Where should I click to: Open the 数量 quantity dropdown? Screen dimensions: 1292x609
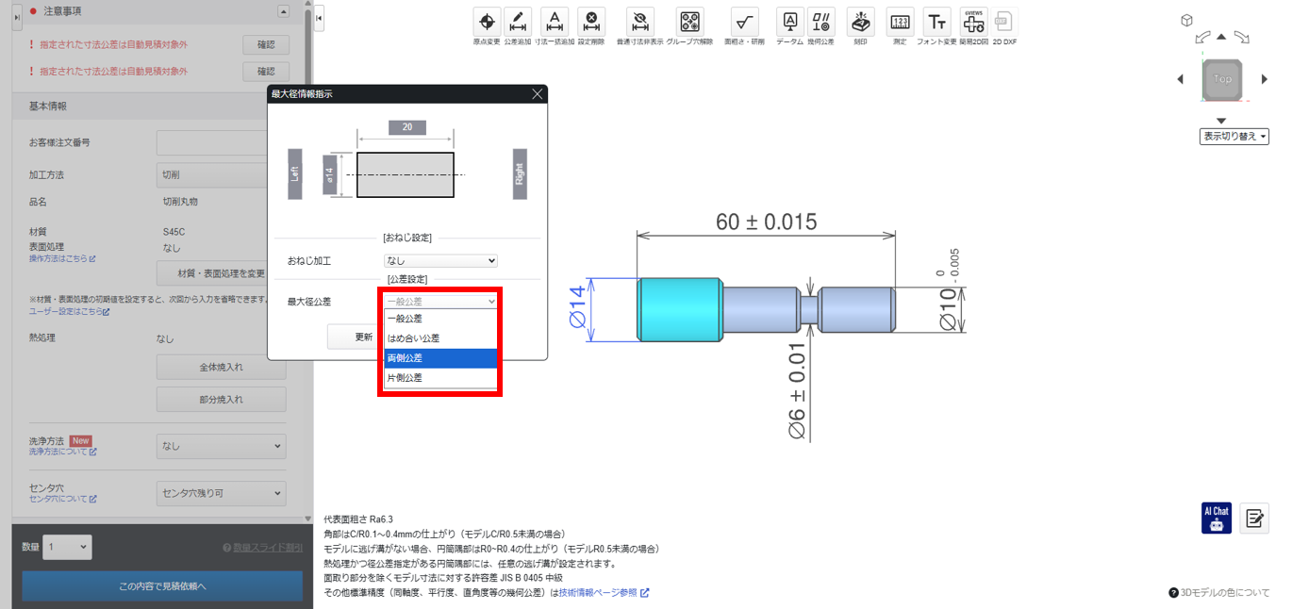68,547
